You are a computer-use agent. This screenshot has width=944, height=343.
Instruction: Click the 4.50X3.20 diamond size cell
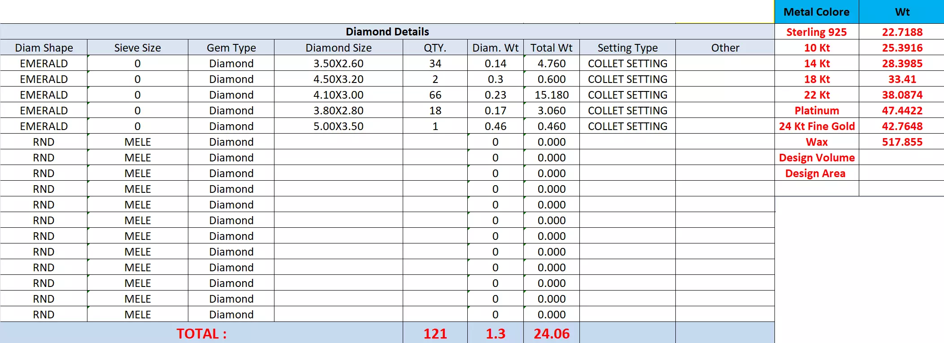[339, 79]
